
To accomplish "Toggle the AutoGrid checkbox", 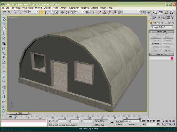I will (166, 34).
